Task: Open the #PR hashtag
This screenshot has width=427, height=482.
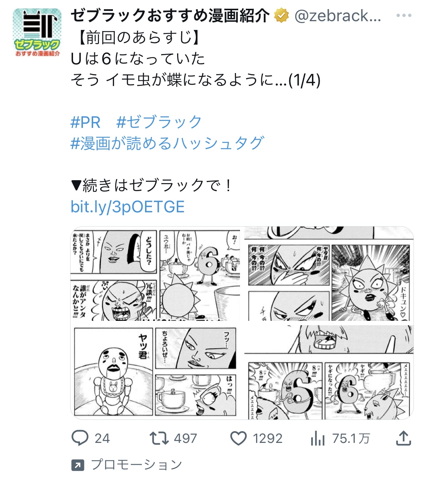Action: [85, 122]
